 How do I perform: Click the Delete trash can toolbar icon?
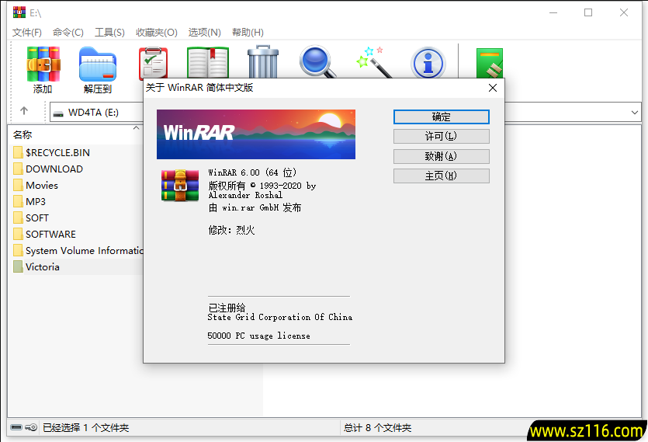(263, 61)
